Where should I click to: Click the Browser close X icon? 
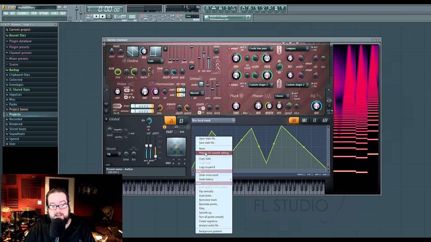coord(56,24)
